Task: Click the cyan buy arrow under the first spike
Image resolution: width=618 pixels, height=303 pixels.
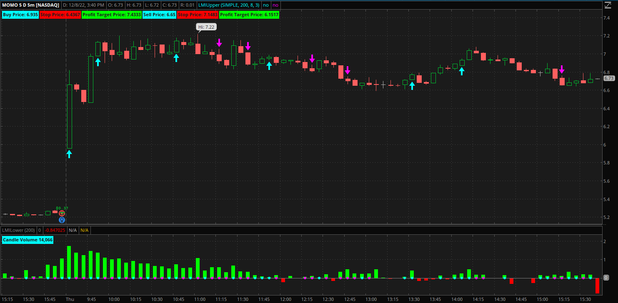Action: (x=69, y=154)
